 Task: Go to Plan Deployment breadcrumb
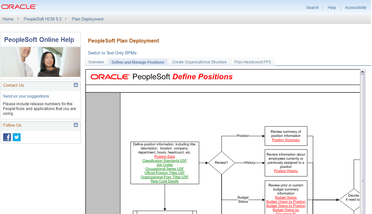point(88,19)
